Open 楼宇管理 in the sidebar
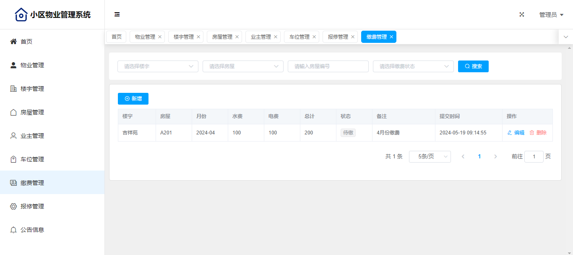This screenshot has width=573, height=255. pyautogui.click(x=32, y=89)
